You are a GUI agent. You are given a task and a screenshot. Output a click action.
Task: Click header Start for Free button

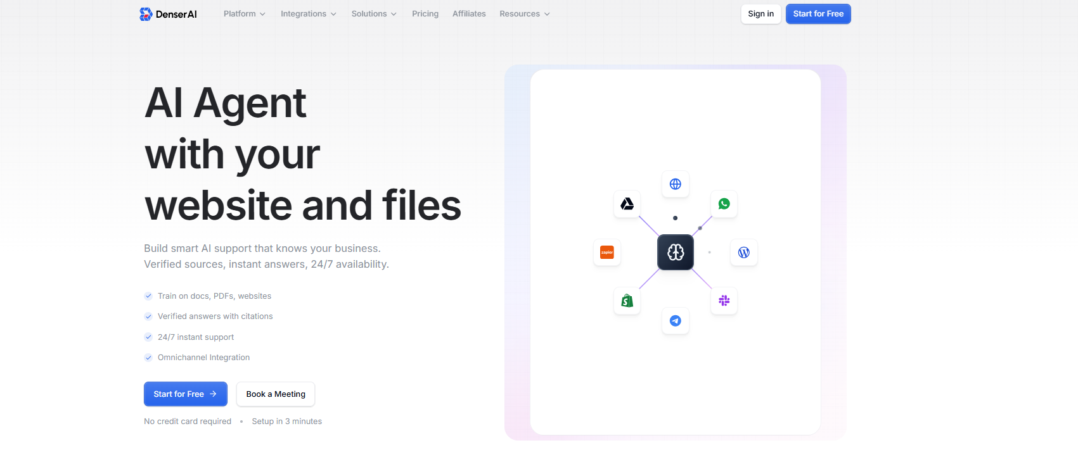point(818,14)
